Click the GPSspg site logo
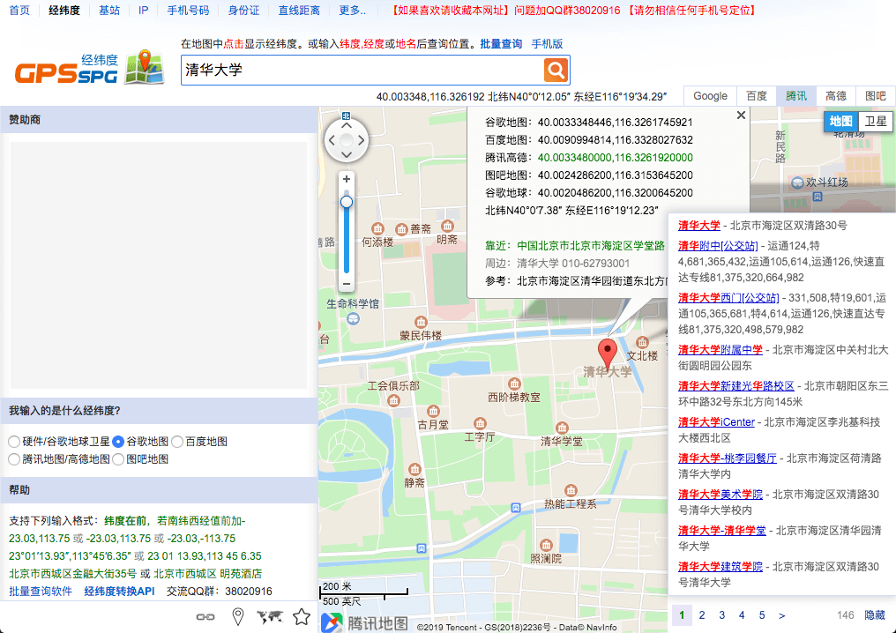This screenshot has height=633, width=896. (88, 70)
